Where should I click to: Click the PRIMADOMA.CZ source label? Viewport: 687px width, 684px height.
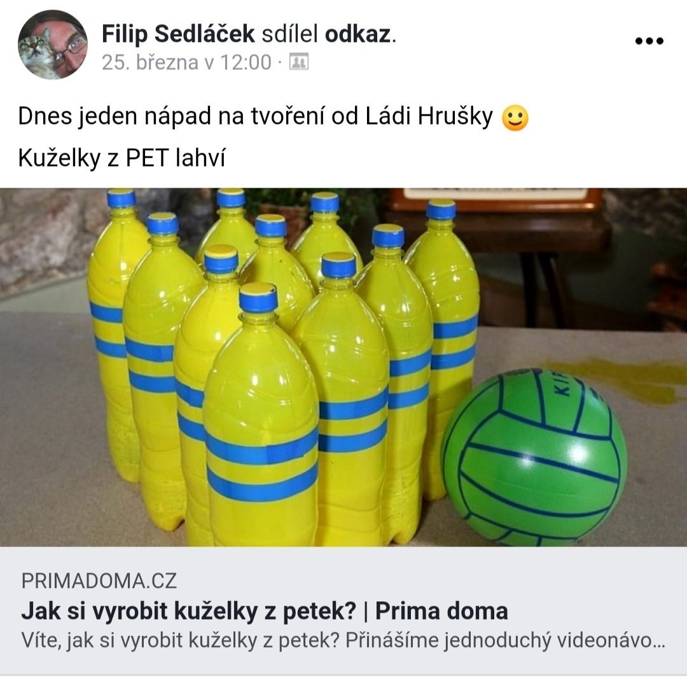[99, 580]
